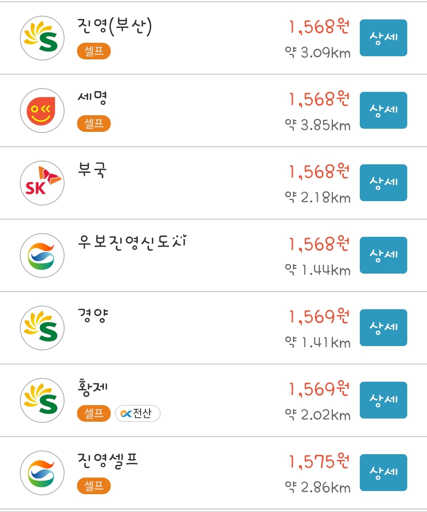
Task: Open 상세 details for 진영셀프 station
Action: (384, 473)
